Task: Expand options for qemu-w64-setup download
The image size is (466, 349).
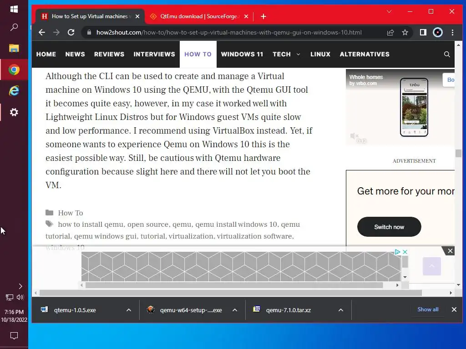Action: tap(235, 310)
